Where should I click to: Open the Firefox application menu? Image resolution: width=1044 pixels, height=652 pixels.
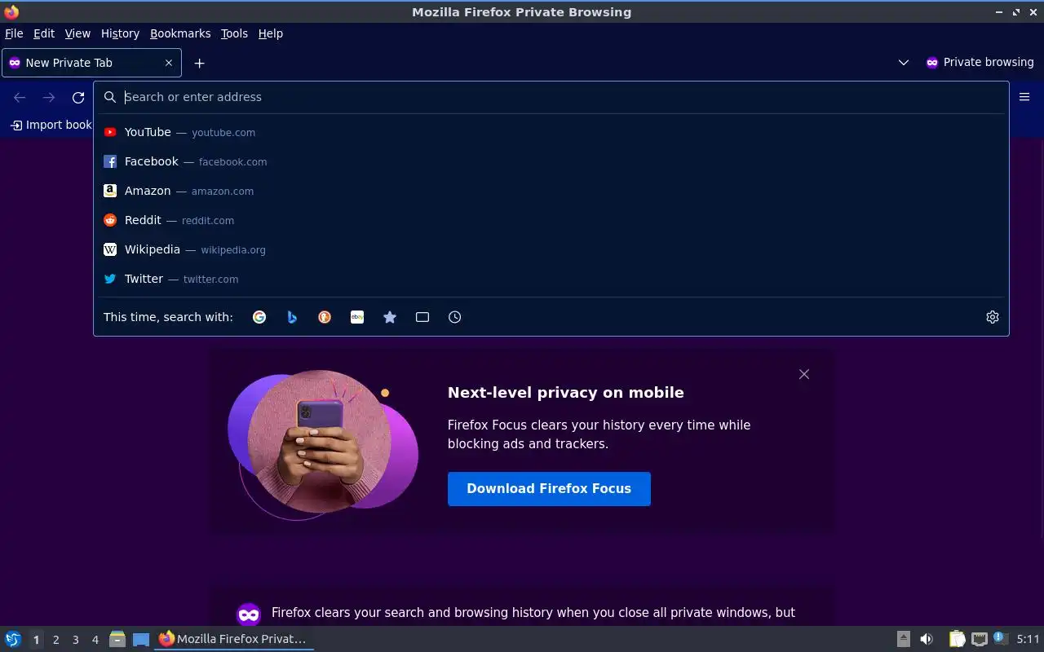1024,97
